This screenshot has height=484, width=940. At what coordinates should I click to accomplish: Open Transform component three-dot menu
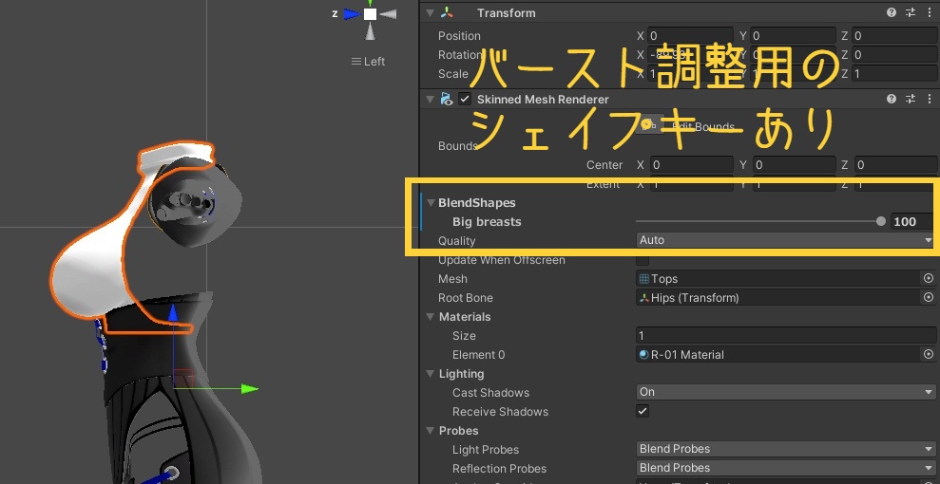tap(930, 12)
